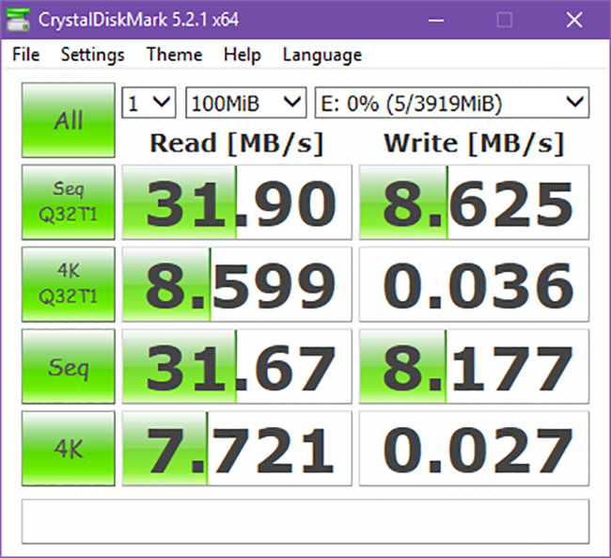Minimize the CrystalDiskMark window
The height and width of the screenshot is (558, 611).
(x=441, y=19)
